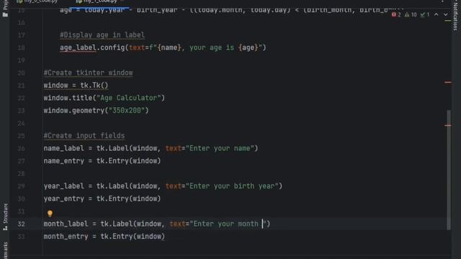Click "name_label" on line 26
The image size is (461, 259).
64,148
